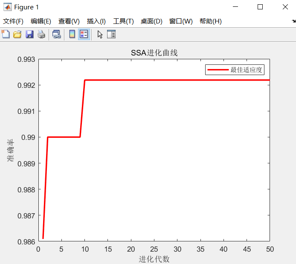The image size is (296, 264).
Task: Save figure using the floppy disk icon
Action: (29, 35)
